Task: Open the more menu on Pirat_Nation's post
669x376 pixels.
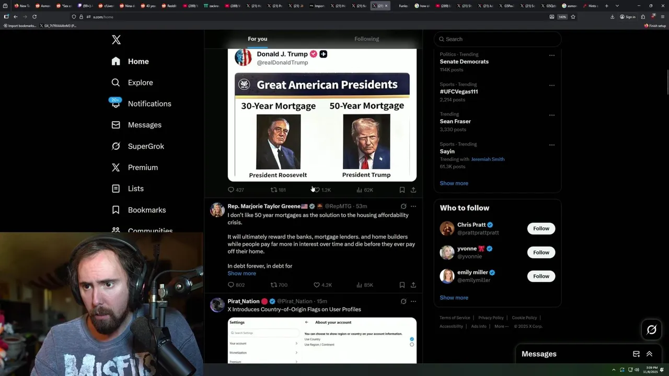Action: click(x=413, y=301)
